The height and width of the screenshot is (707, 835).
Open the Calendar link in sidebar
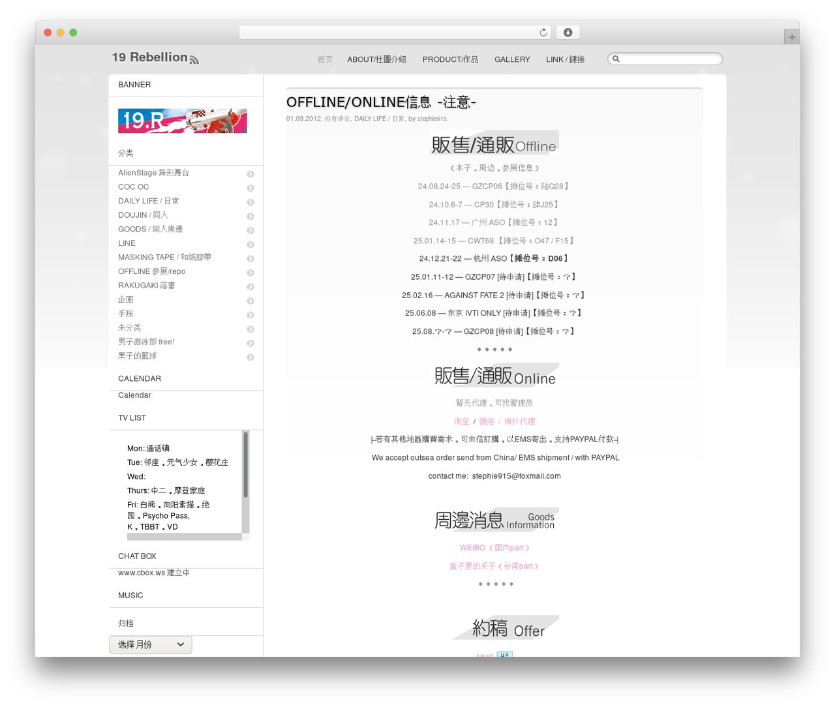[x=134, y=395]
